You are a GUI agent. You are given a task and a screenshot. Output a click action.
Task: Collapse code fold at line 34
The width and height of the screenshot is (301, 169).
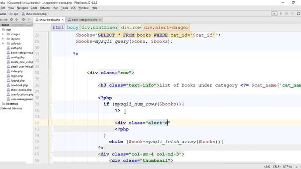[51, 73]
